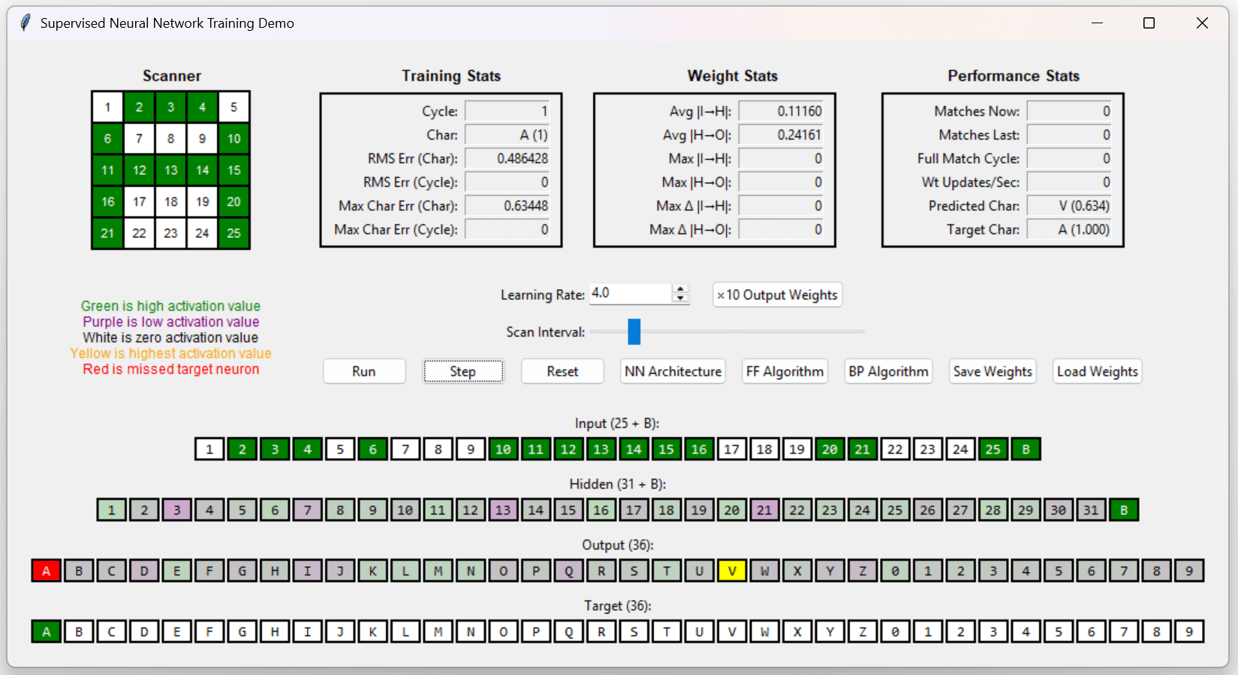
Task: Show the BP Algorithm description
Action: 888,372
